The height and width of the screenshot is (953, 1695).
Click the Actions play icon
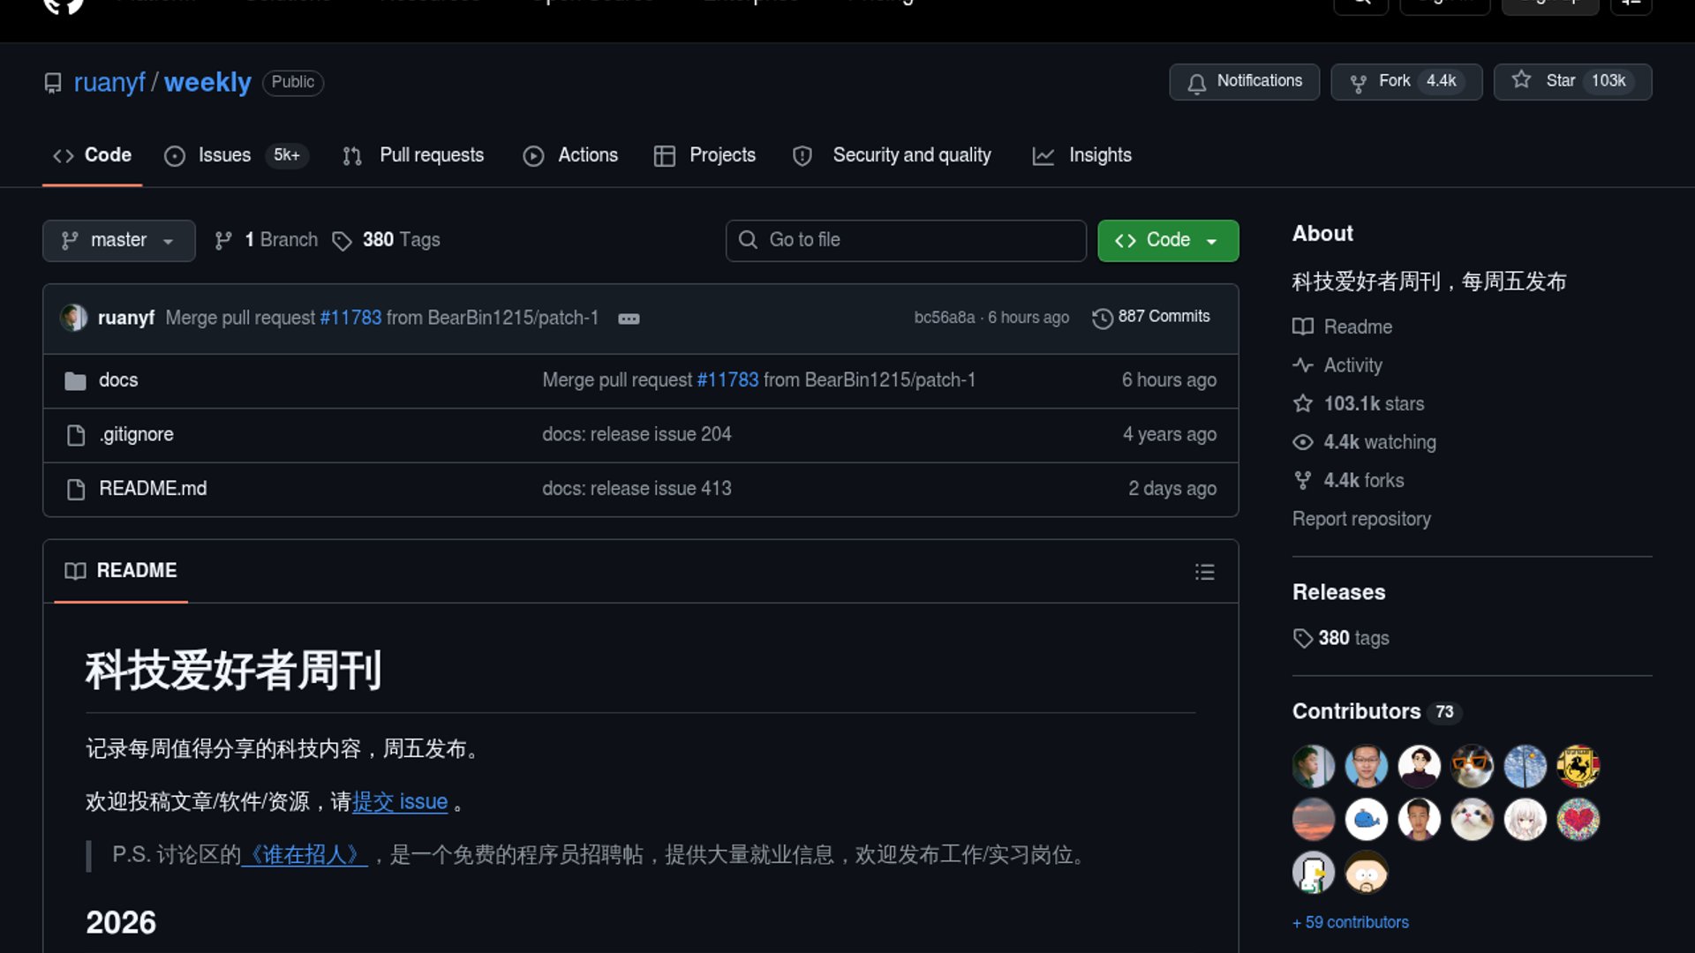tap(533, 156)
